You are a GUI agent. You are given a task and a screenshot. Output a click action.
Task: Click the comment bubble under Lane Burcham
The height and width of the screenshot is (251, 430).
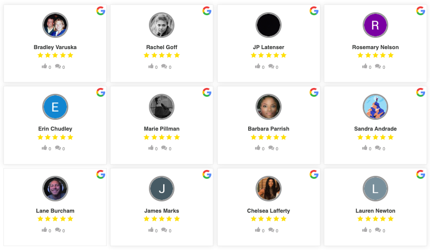point(57,230)
